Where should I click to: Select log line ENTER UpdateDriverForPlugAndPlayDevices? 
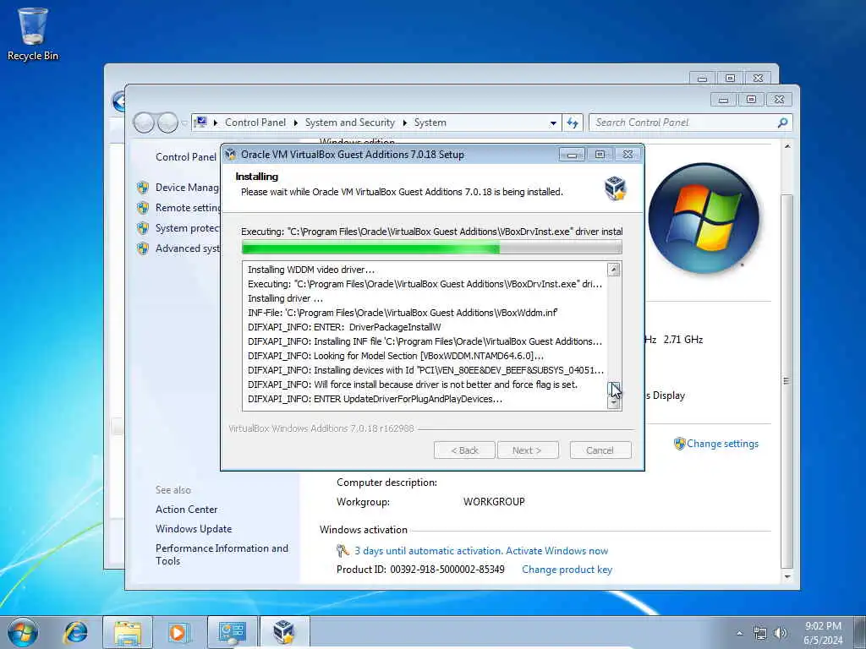(x=375, y=399)
